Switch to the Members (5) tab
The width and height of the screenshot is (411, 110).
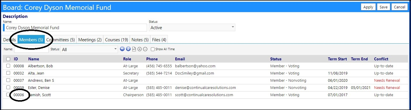coord(31,40)
